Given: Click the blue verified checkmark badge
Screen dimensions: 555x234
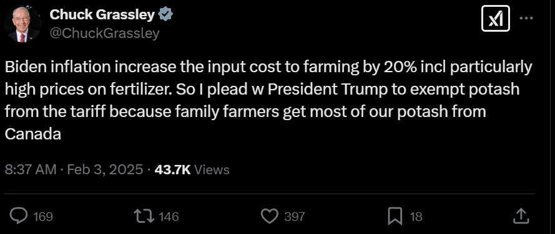Looking at the screenshot, I should click(x=165, y=14).
